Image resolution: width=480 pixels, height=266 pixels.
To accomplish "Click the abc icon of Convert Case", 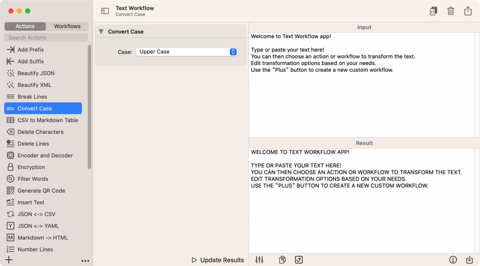I will point(10,108).
